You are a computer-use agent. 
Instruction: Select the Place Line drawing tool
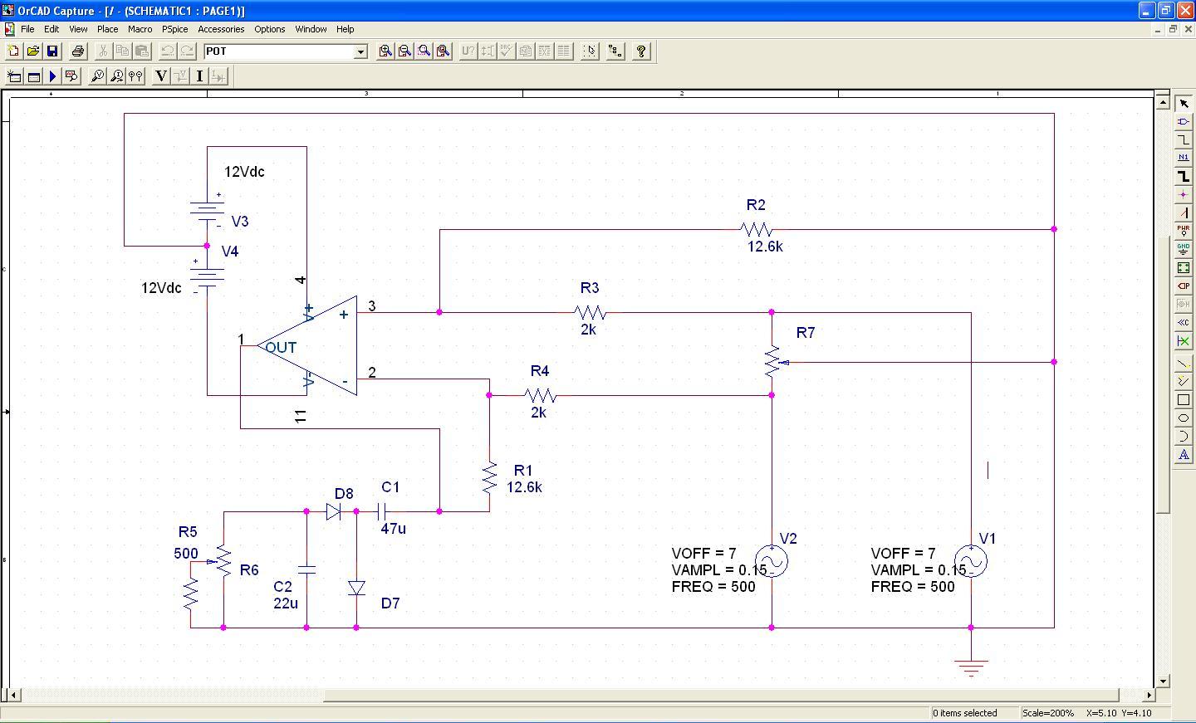1184,364
